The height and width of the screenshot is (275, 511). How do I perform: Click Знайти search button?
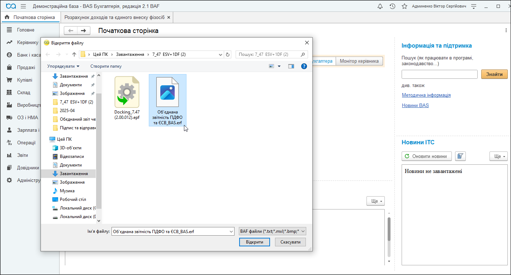[494, 74]
